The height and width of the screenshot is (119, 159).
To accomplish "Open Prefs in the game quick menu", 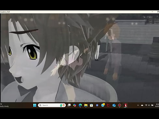I will coord(103,101).
